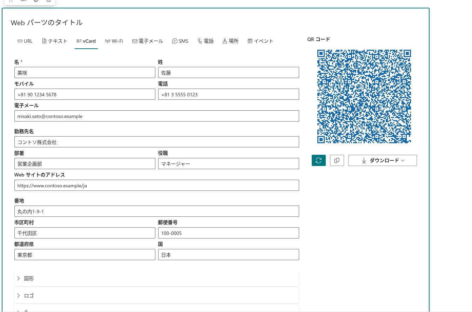Focus the website field with https://www.contoso.example/ja
The image size is (472, 312).
pos(157,185)
